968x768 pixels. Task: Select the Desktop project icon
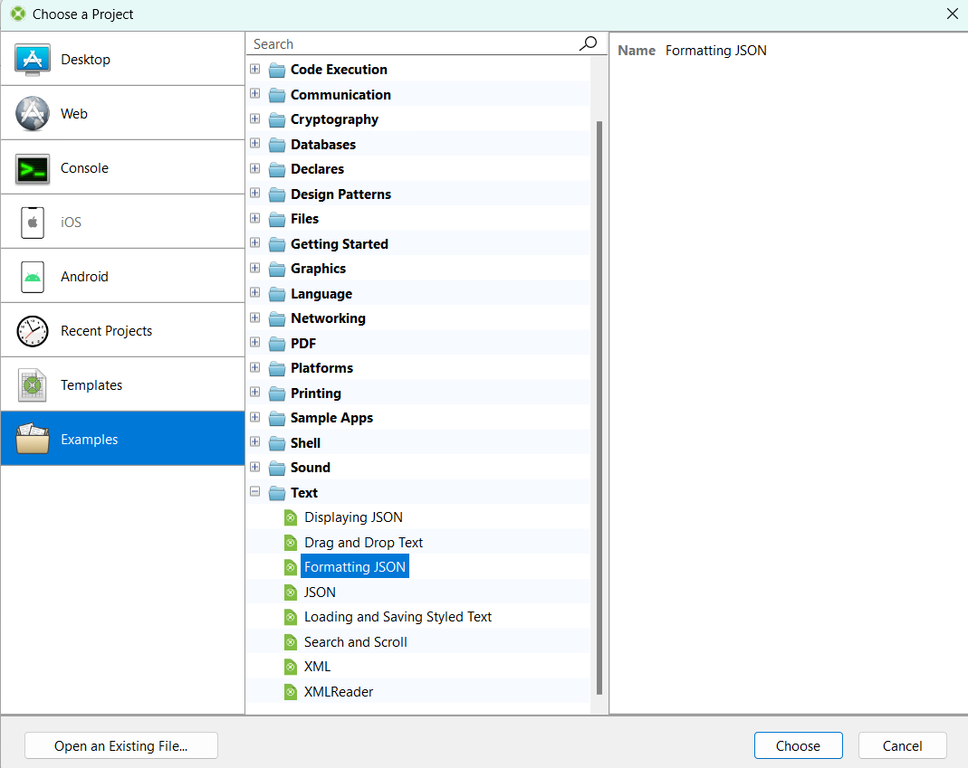(x=32, y=60)
